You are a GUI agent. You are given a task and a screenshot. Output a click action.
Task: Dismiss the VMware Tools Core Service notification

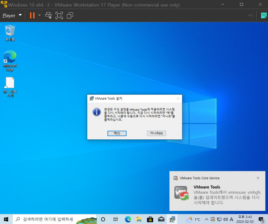(x=258, y=178)
